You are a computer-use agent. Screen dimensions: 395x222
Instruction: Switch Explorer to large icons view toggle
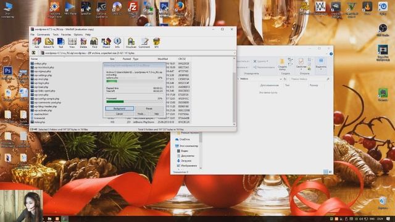coord(330,171)
